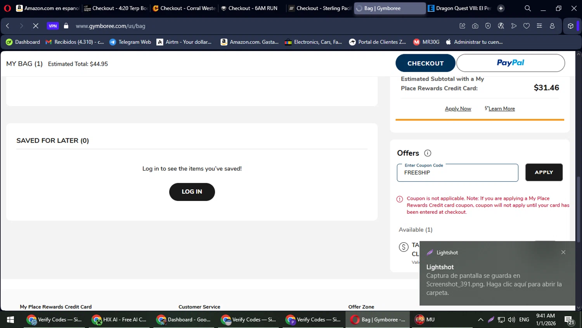Open the Portal de Clientes bookmark

pos(378,42)
